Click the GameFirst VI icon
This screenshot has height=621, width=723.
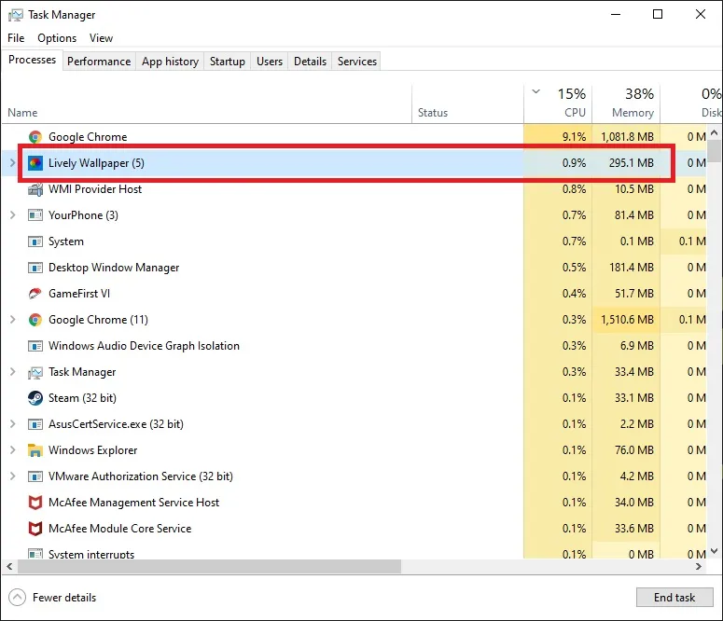click(35, 294)
